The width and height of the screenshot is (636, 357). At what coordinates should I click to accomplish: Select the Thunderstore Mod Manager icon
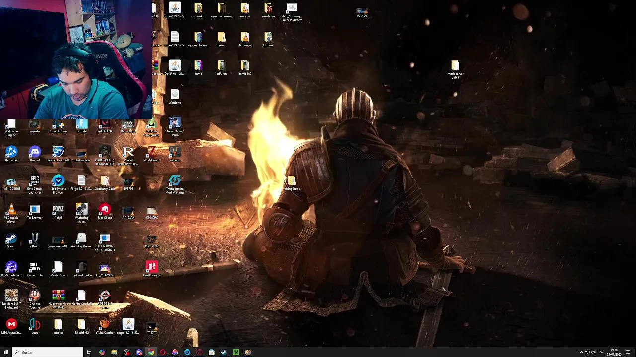coord(175,184)
